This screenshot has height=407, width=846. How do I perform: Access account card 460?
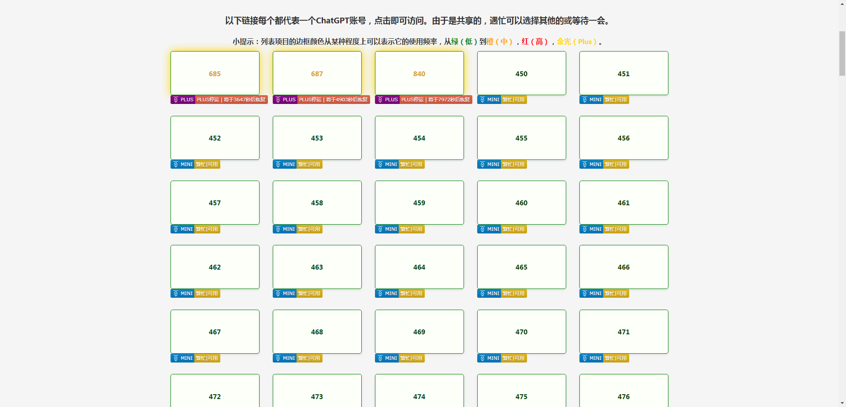pos(522,203)
